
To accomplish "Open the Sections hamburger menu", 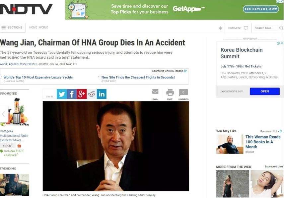I will point(12,28).
